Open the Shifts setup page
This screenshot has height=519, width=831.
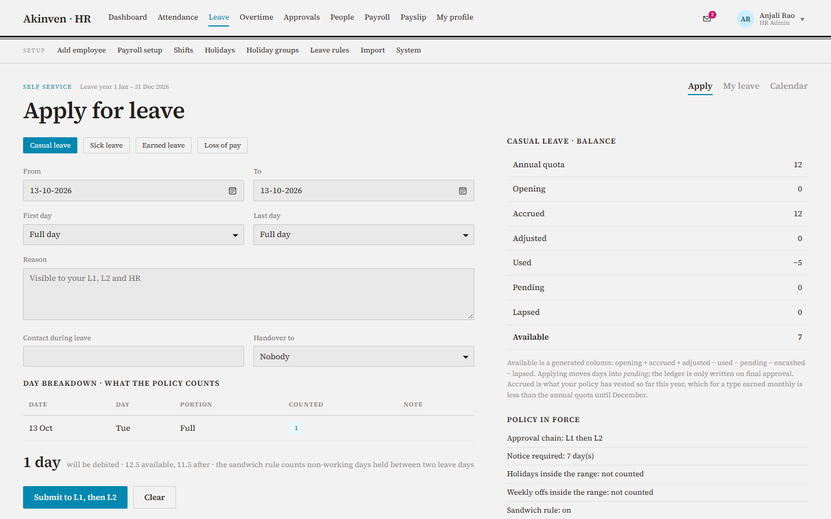[184, 50]
